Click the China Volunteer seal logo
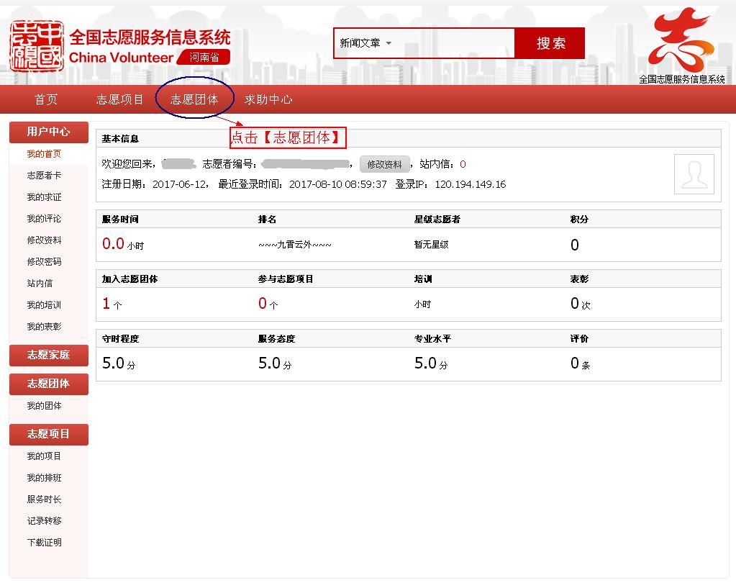This screenshot has height=583, width=736. pyautogui.click(x=36, y=46)
